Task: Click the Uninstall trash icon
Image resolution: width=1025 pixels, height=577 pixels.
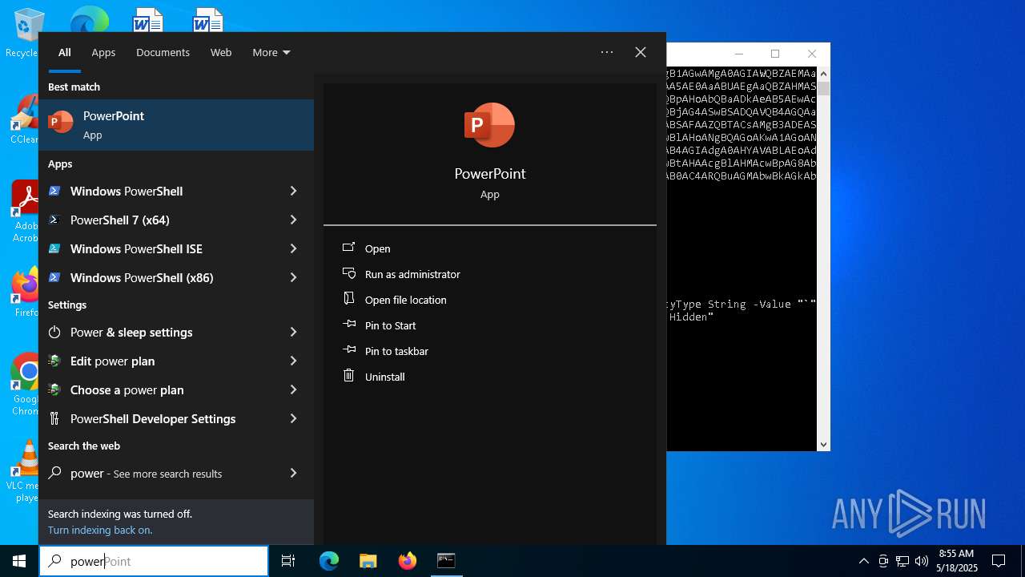Action: click(x=348, y=376)
